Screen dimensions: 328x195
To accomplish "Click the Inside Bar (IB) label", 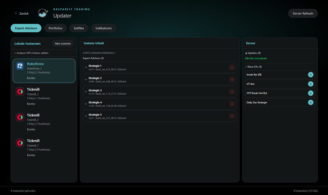I will (254, 74).
